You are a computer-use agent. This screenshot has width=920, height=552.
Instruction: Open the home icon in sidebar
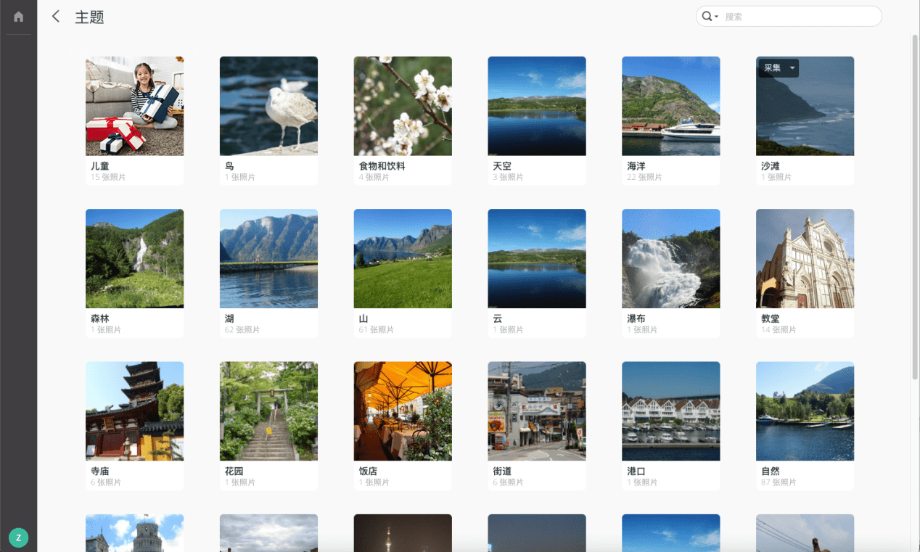(19, 17)
